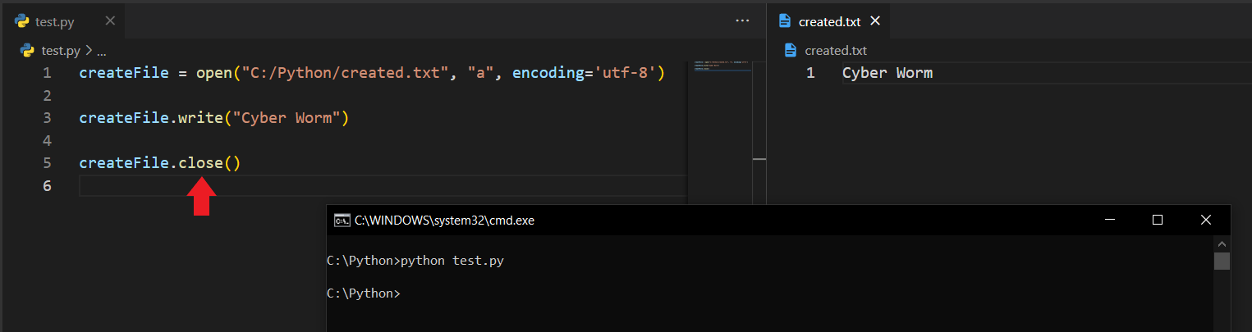Close the cmd.exe console window
Screen dimensions: 1252x332
click(x=1205, y=220)
